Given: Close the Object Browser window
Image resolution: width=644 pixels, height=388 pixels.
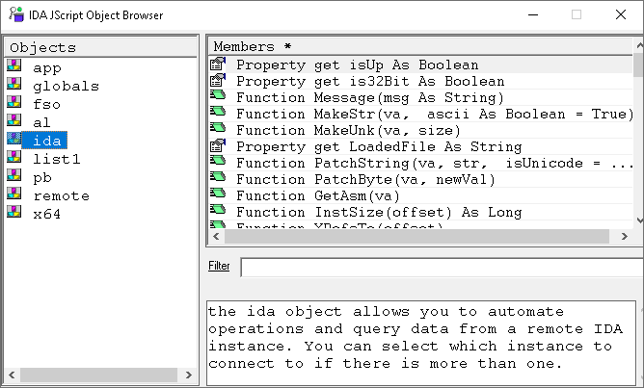Looking at the screenshot, I should (621, 14).
